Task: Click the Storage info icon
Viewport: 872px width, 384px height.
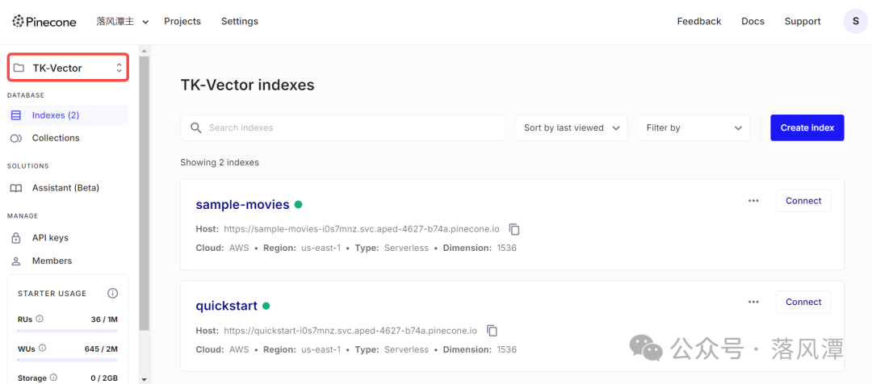Action: (53, 378)
